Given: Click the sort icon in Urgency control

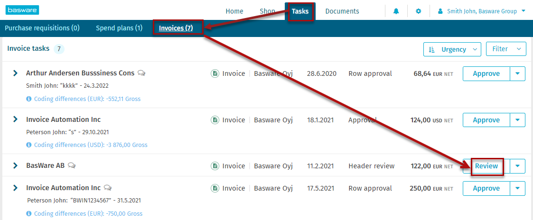Looking at the screenshot, I should tap(432, 50).
